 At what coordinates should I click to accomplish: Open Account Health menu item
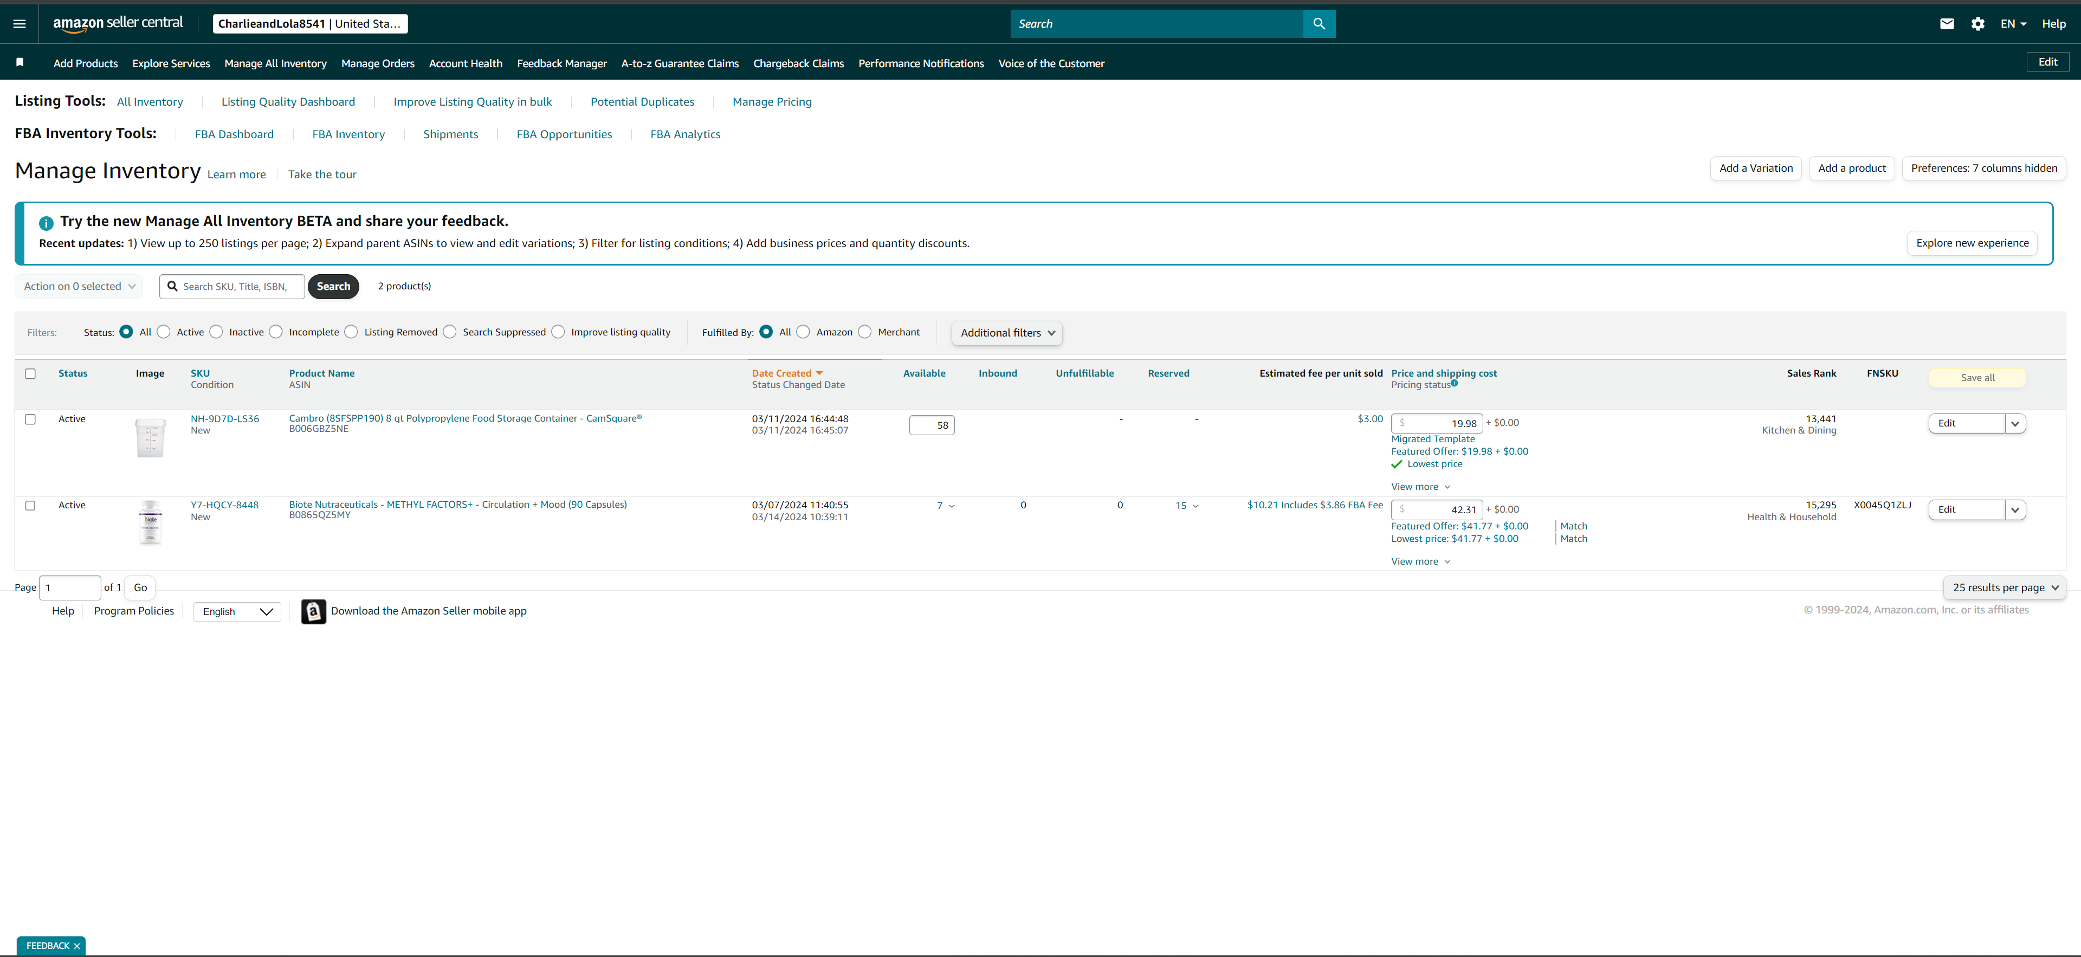tap(466, 63)
